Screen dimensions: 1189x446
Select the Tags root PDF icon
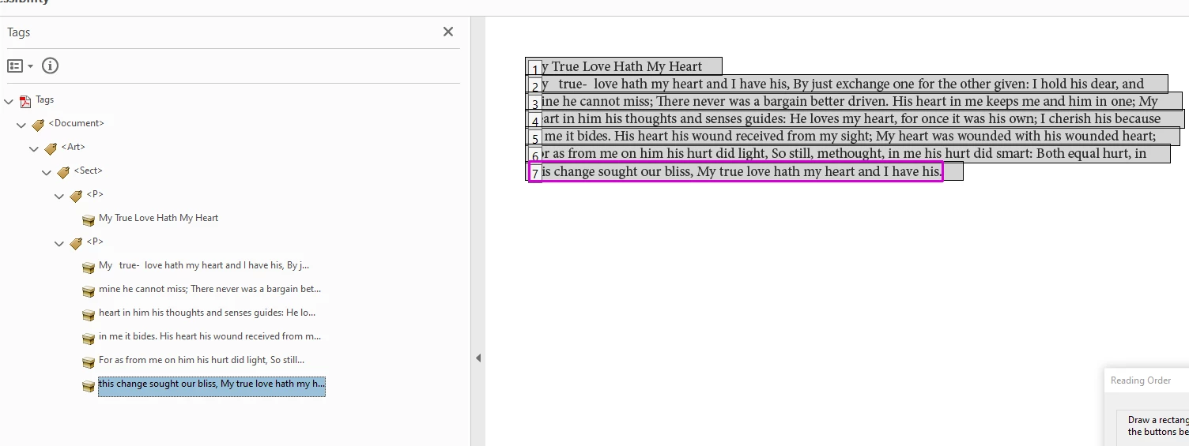(x=25, y=101)
